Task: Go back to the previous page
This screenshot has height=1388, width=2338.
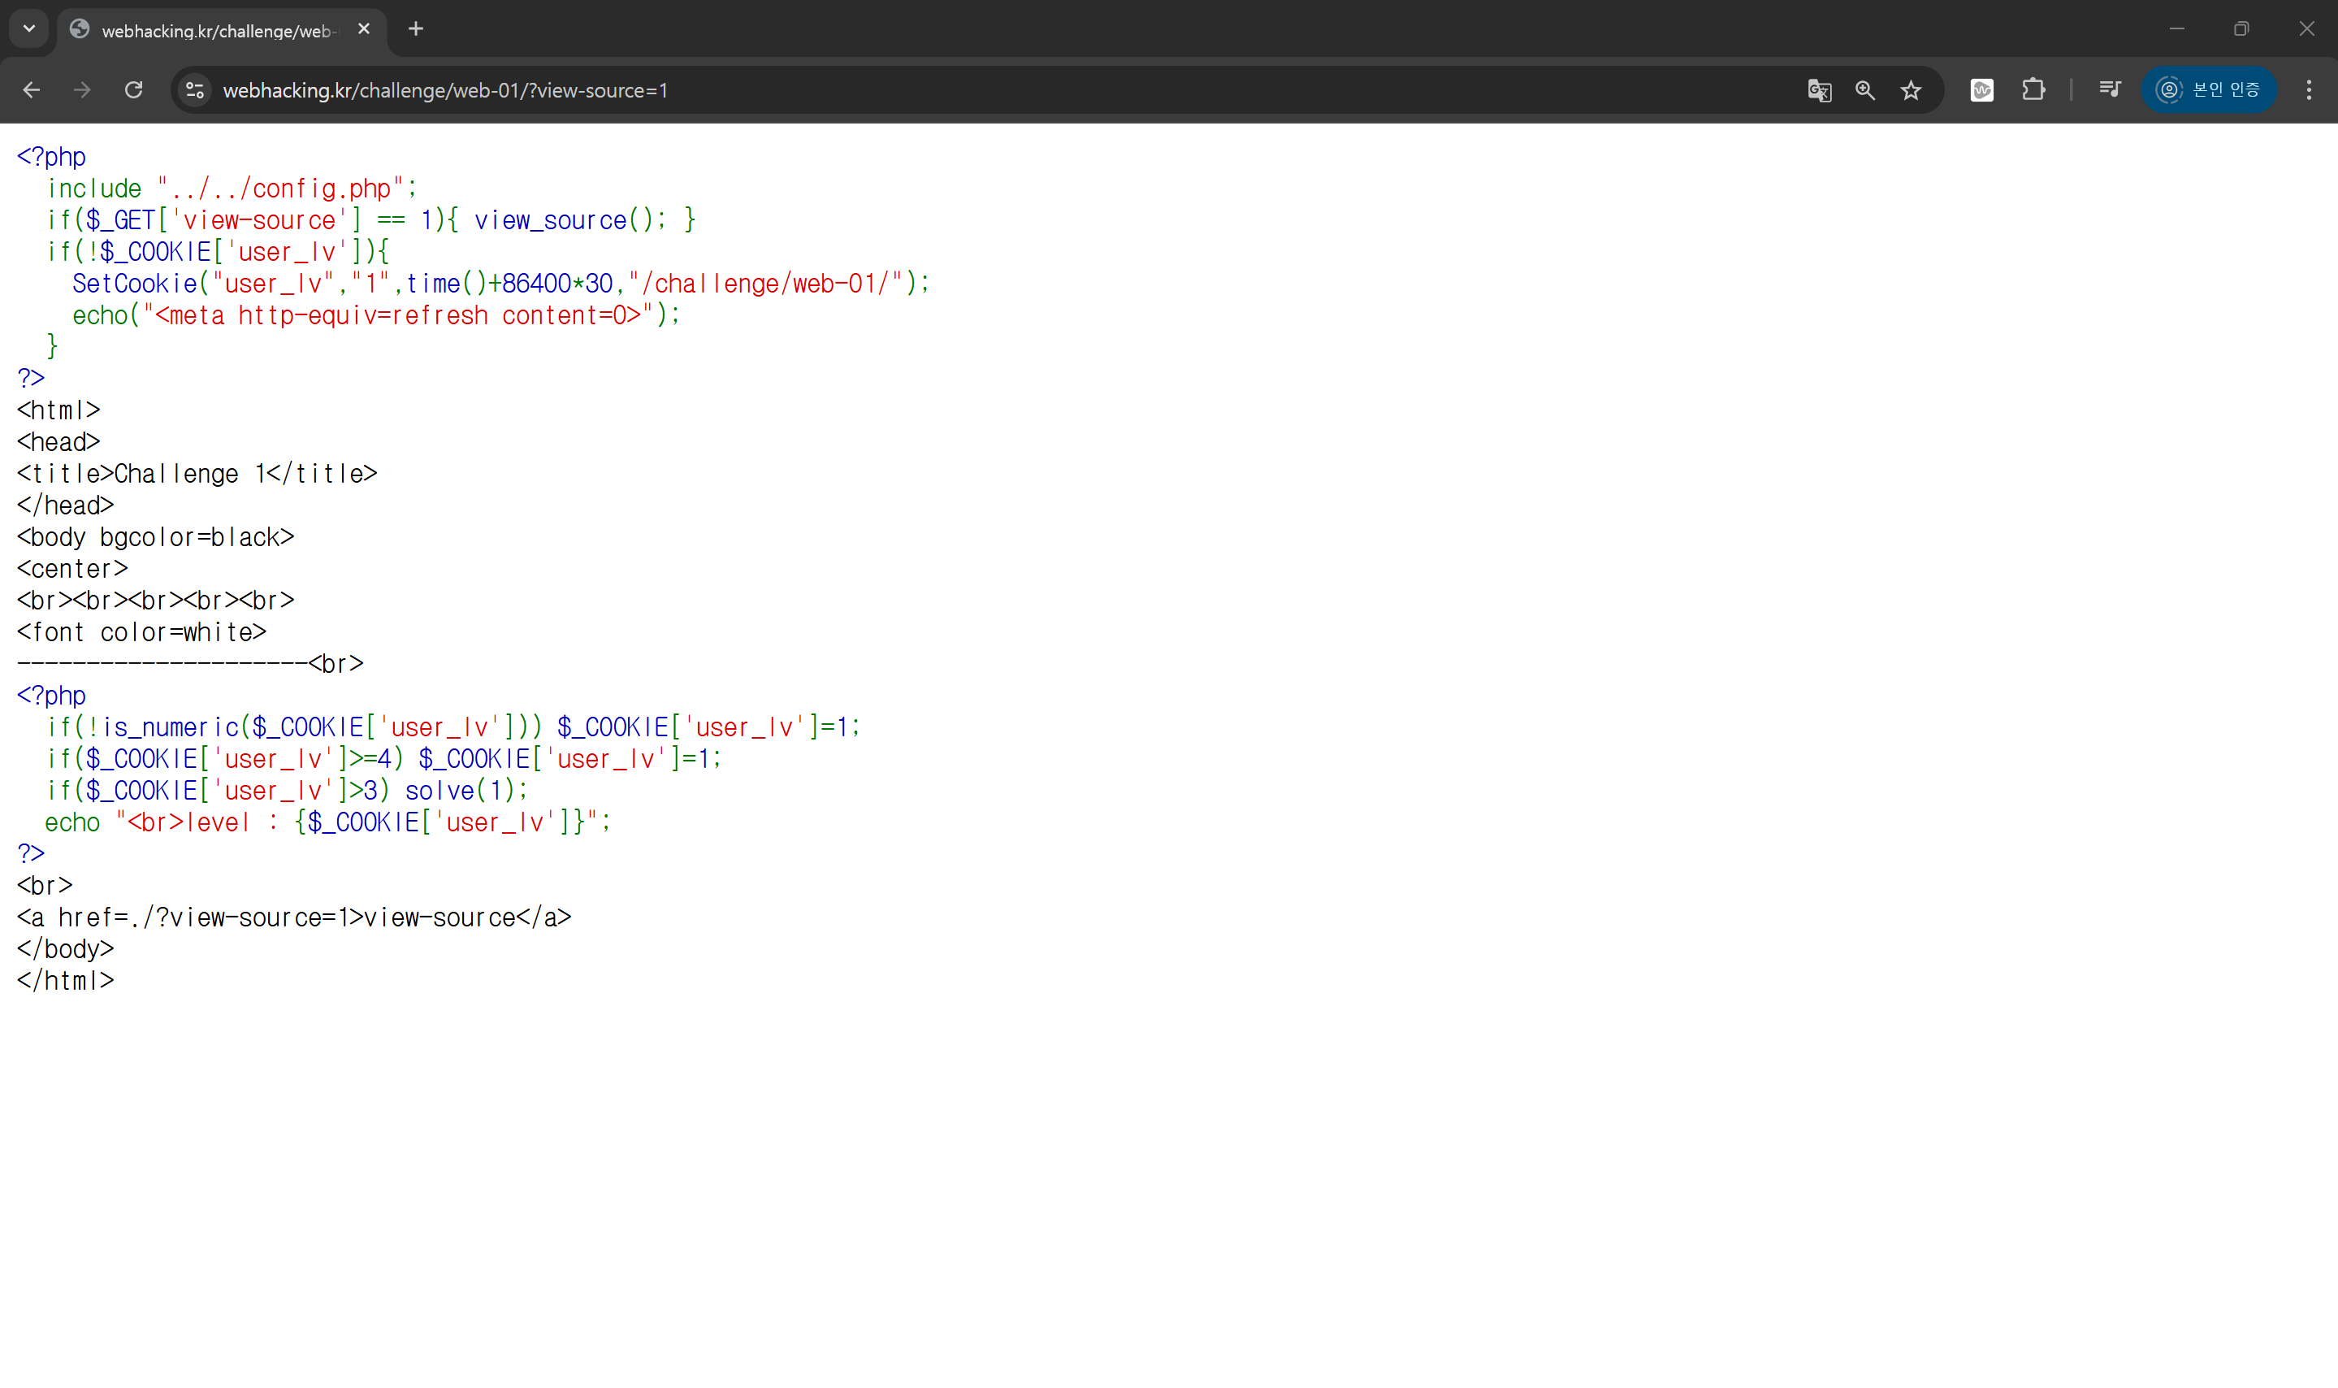Action: [32, 89]
